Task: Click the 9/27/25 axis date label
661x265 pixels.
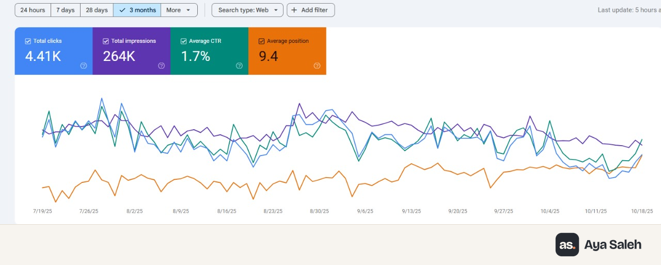Action: tap(503, 211)
